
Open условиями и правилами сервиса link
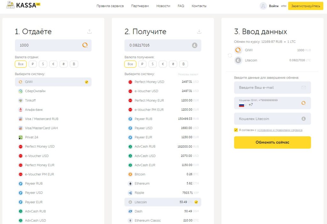[x=280, y=130]
